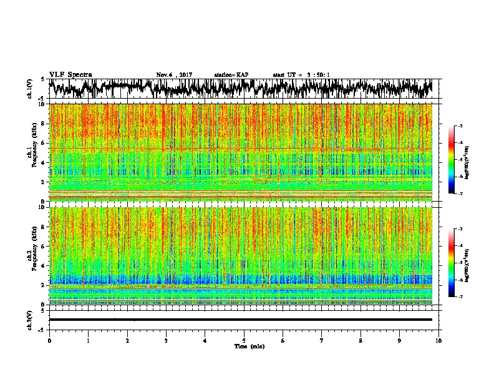
Task: Click the 'ch.1(V)' waveform axis label
Action: point(29,89)
